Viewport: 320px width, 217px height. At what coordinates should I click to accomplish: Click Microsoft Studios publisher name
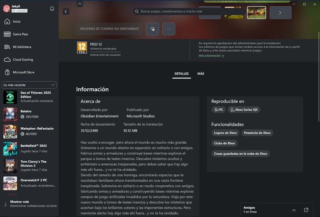point(140,116)
